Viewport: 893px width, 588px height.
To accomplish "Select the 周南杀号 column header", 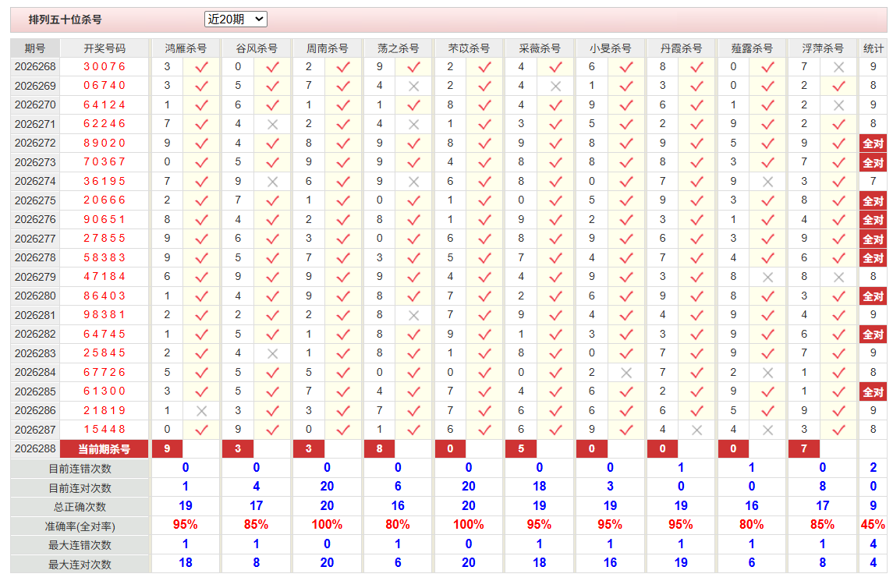I will 327,48.
